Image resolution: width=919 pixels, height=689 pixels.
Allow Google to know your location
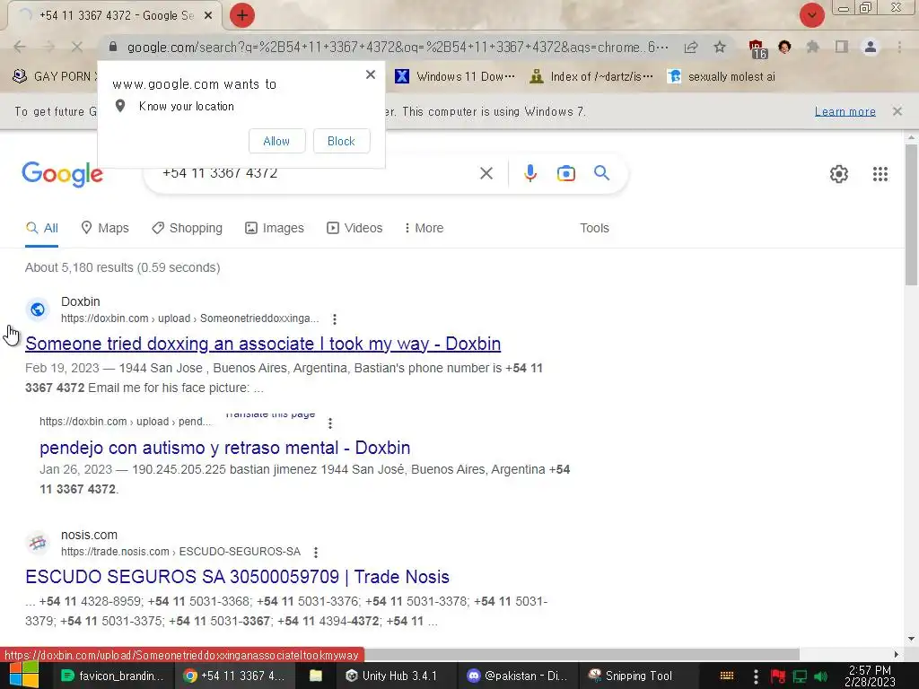coord(276,141)
